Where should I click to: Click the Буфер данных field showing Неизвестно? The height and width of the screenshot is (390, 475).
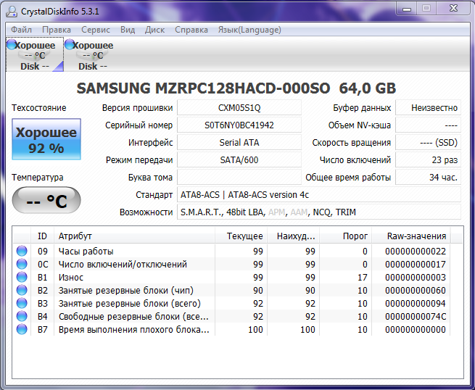[x=429, y=108]
